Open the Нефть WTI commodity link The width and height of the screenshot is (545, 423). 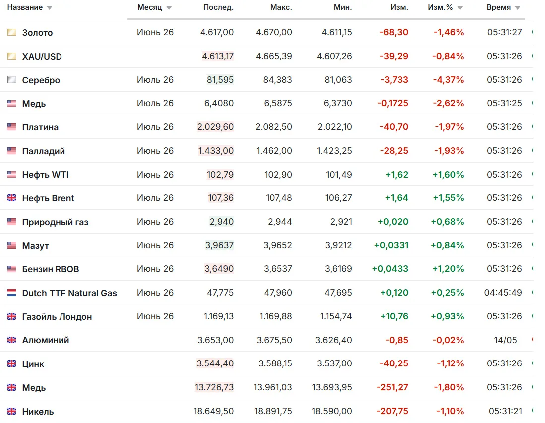click(x=45, y=175)
